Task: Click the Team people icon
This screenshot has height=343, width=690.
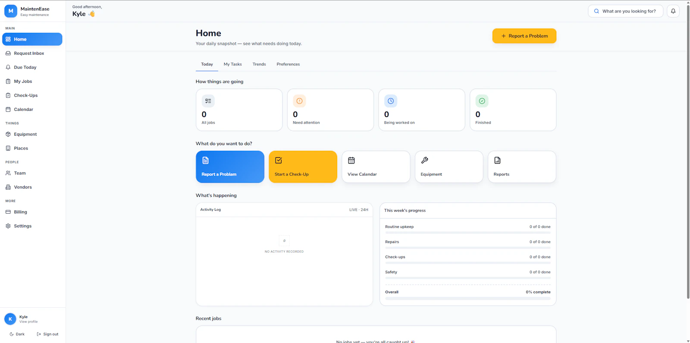Action: pos(8,173)
